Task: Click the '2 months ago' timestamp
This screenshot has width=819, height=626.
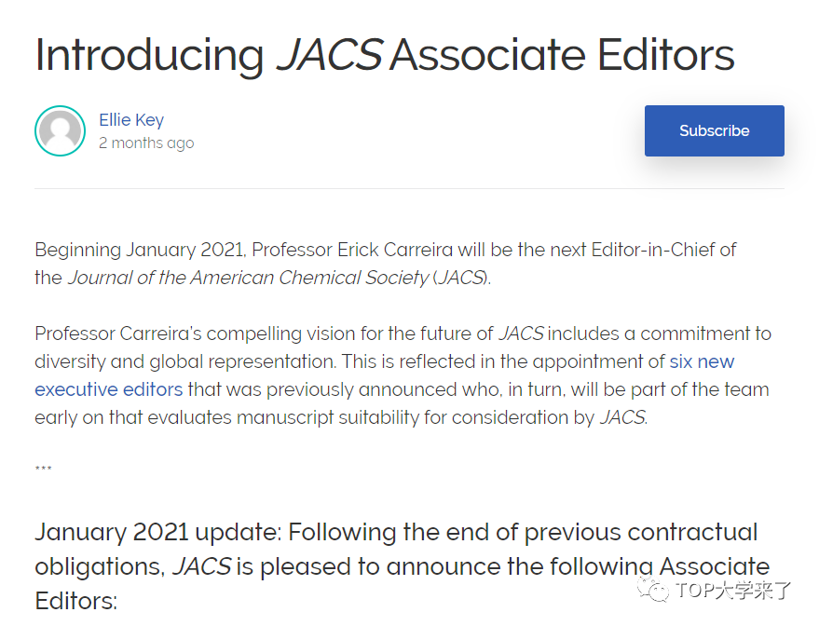Action: tap(146, 143)
